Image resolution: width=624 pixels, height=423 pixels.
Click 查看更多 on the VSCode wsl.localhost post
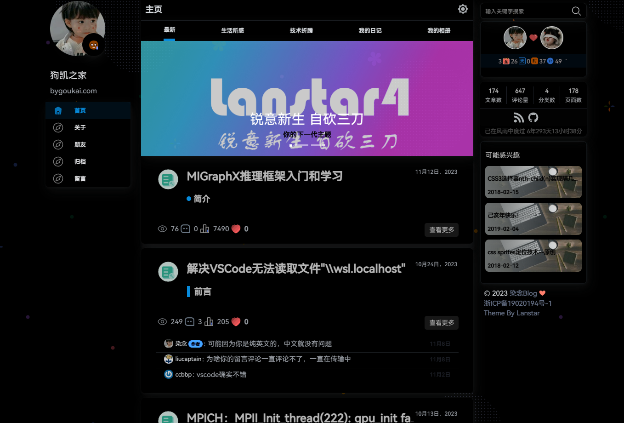pos(441,323)
